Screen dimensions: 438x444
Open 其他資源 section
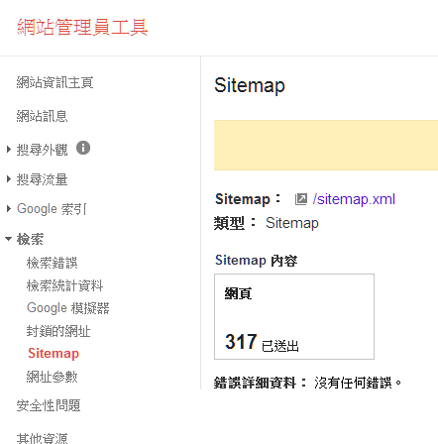click(x=42, y=438)
